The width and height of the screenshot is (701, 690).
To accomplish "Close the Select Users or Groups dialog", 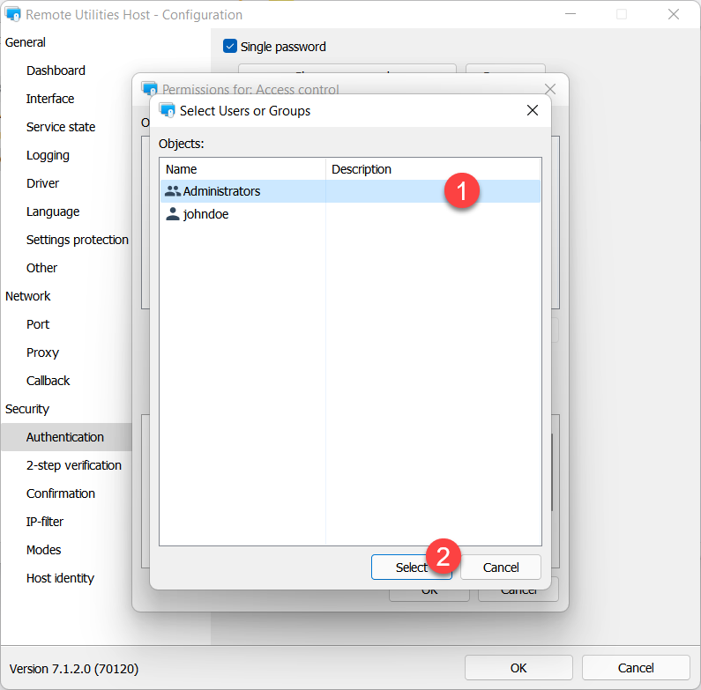I will 532,110.
